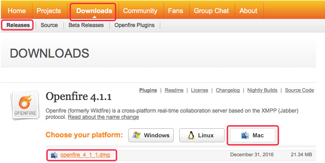
Task: Choose the Windows platform button
Action: click(151, 136)
